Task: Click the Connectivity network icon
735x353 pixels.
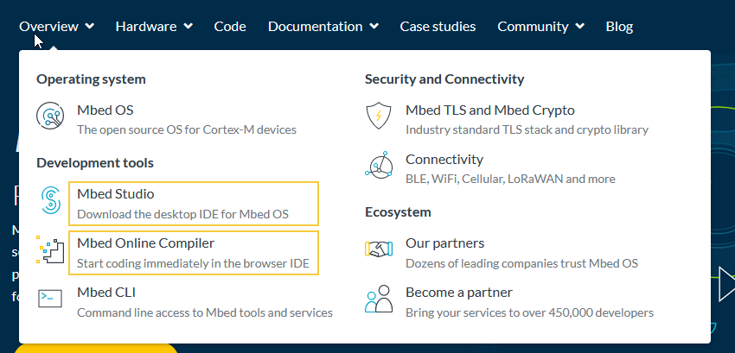Action: [379, 165]
